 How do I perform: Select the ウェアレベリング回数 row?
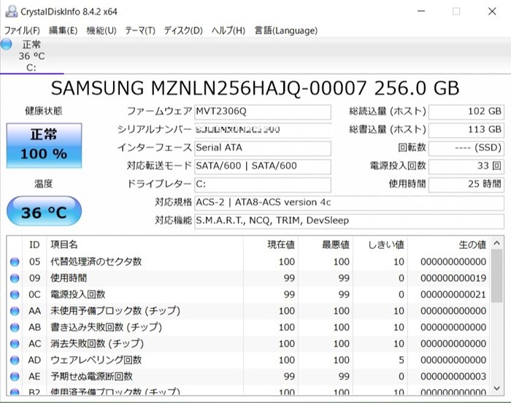(x=248, y=360)
